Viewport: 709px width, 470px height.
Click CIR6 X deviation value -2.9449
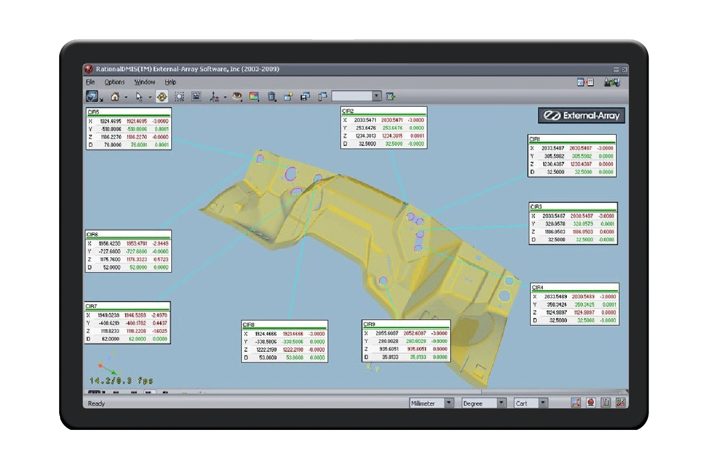click(x=160, y=244)
